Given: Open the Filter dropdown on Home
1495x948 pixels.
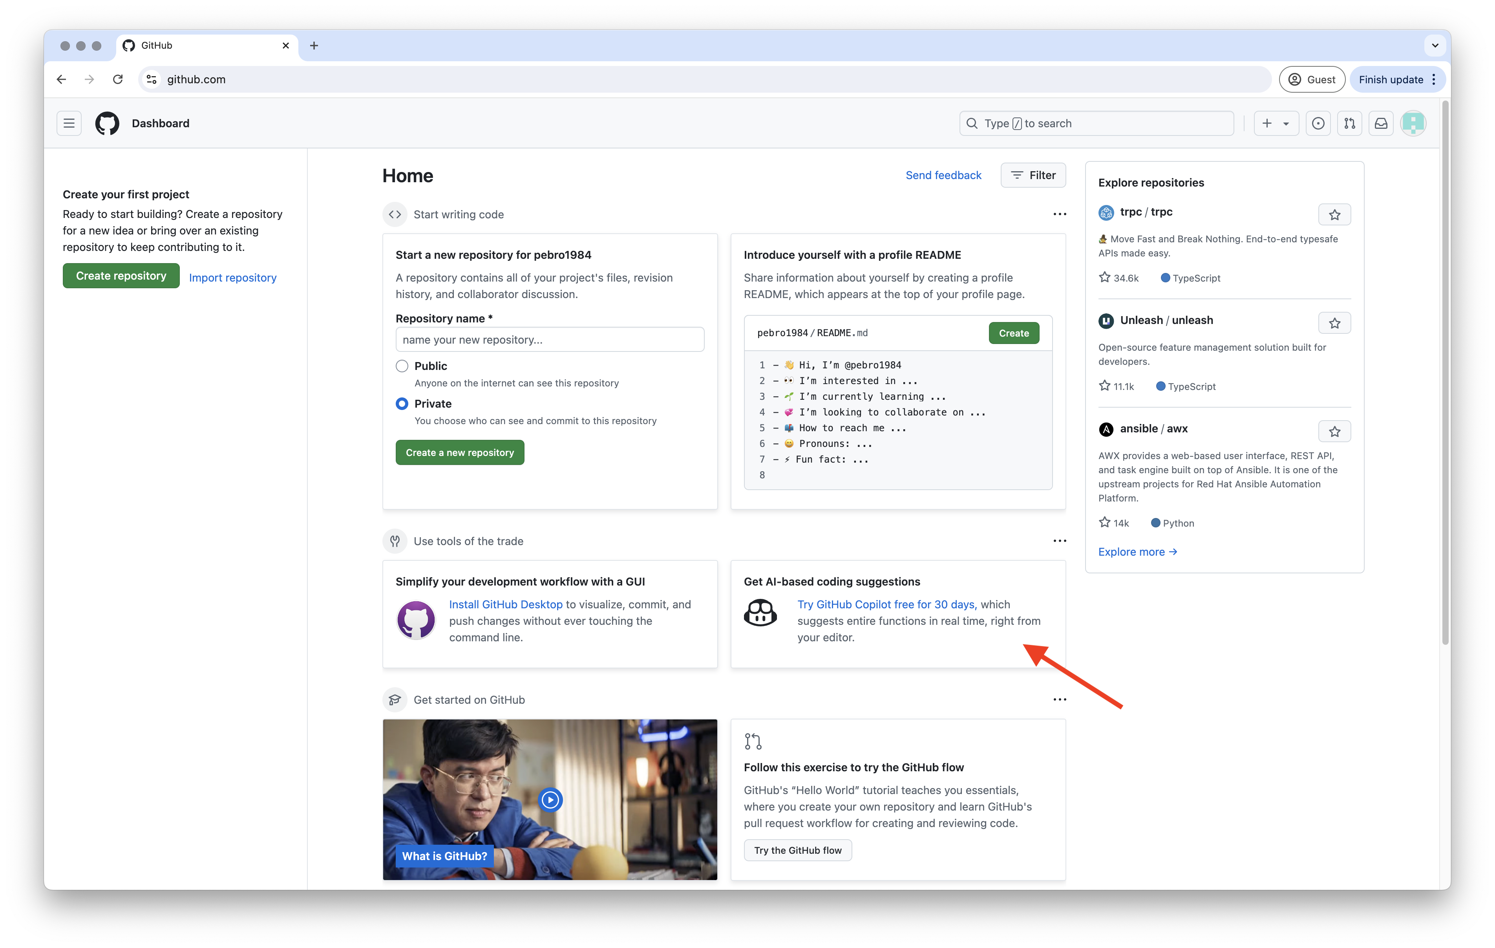Looking at the screenshot, I should tap(1031, 174).
